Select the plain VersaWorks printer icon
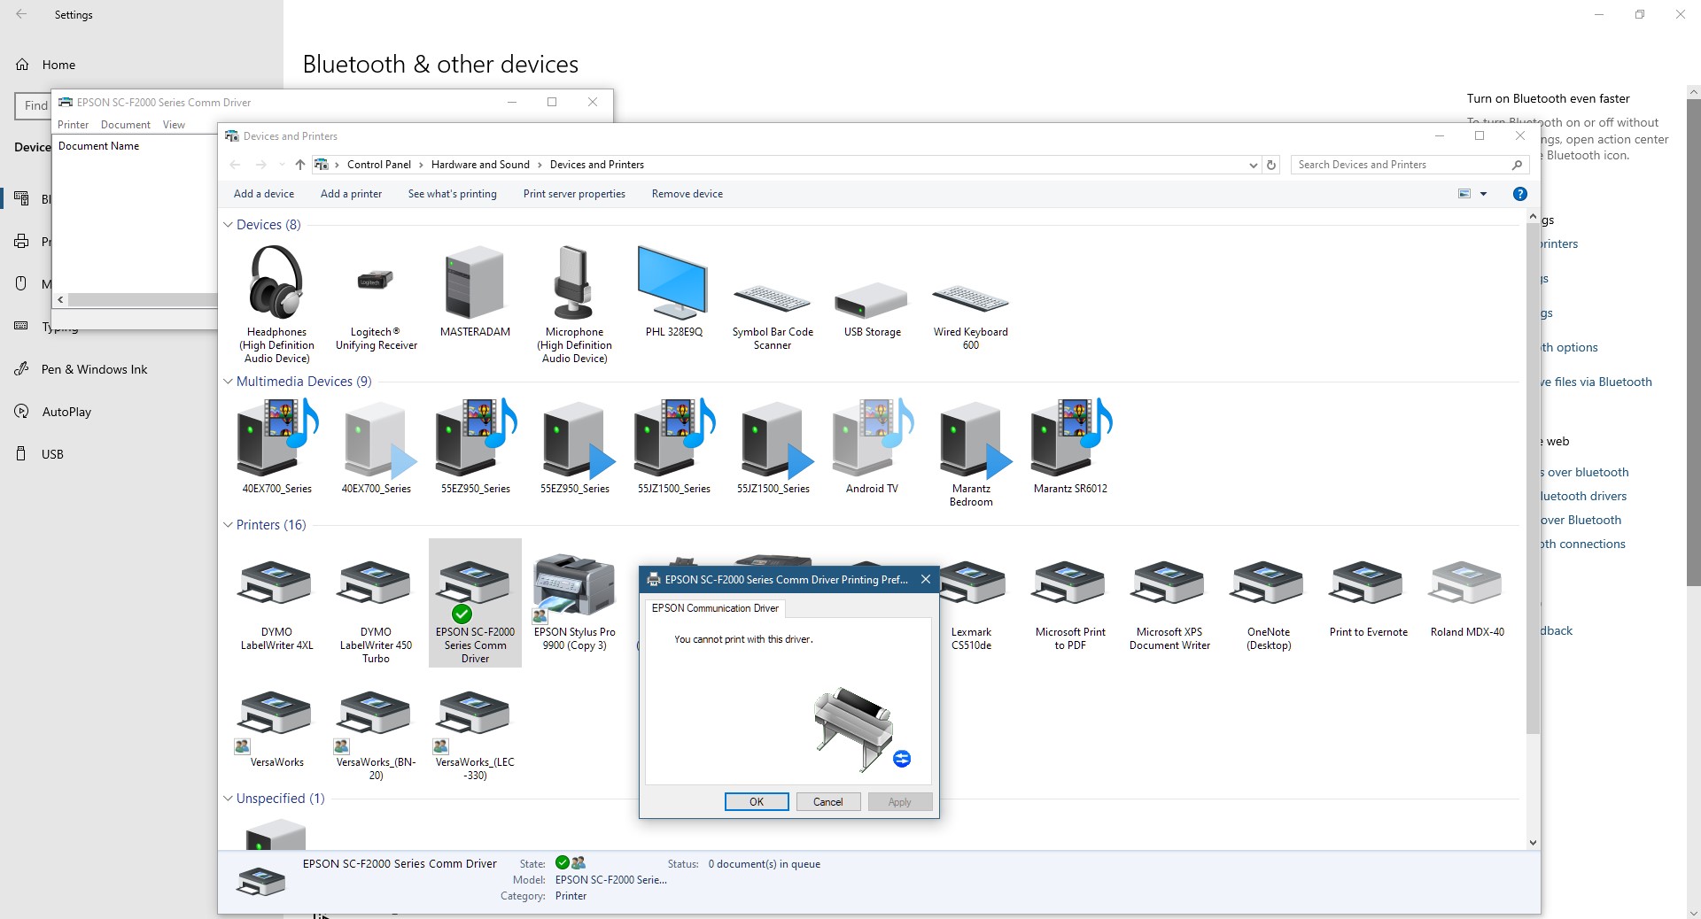1701x919 pixels. point(277,729)
